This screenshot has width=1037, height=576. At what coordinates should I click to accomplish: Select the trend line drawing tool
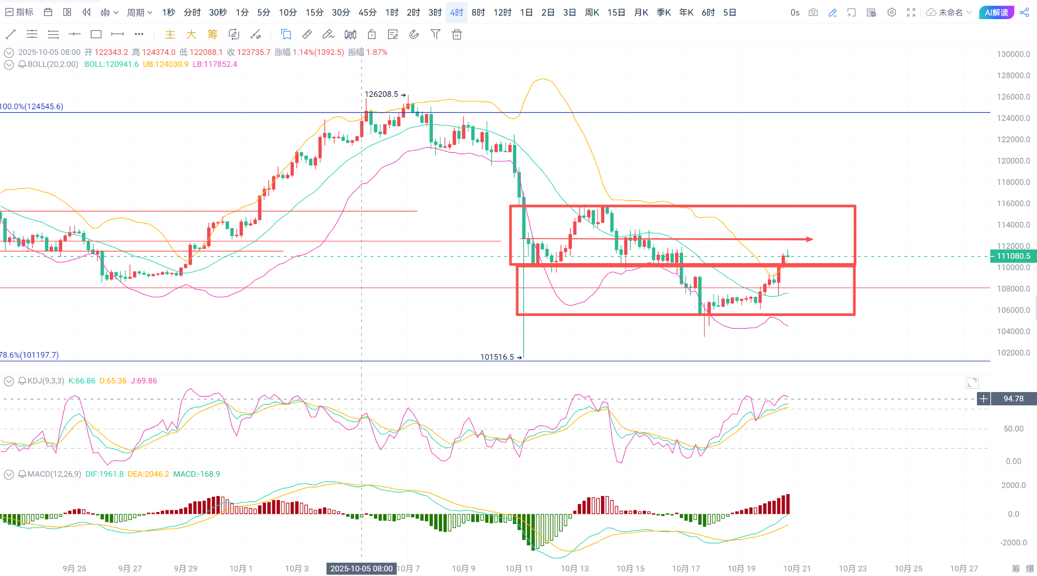coord(11,34)
